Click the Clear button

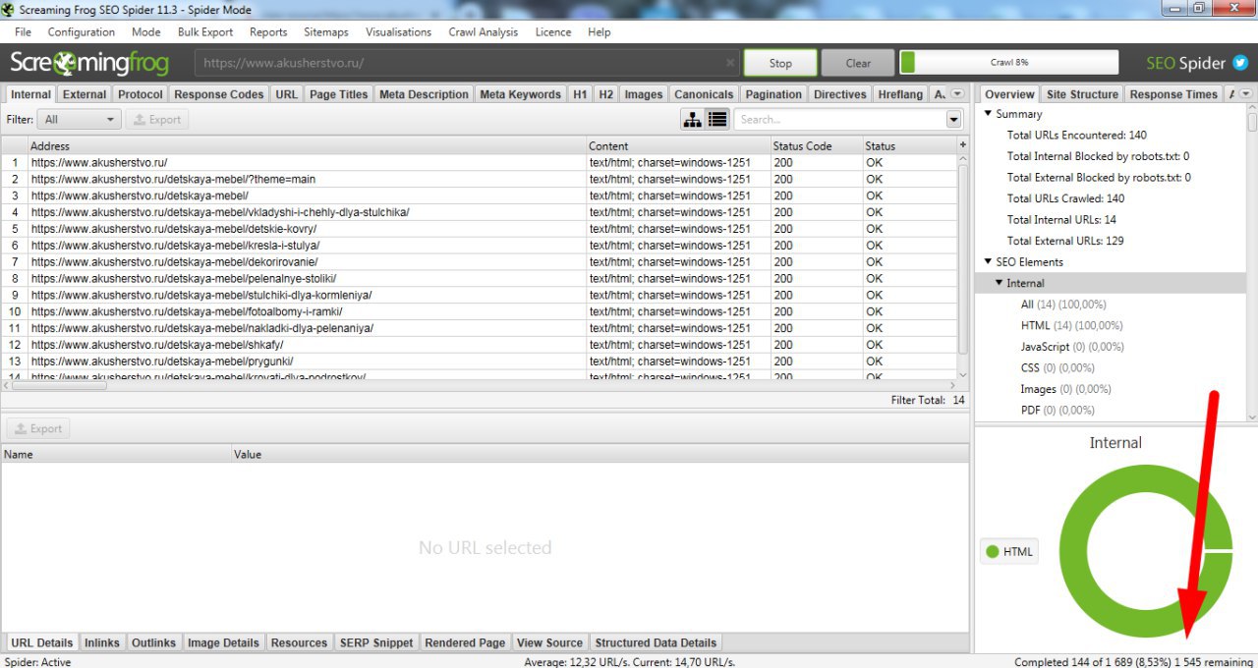(858, 63)
